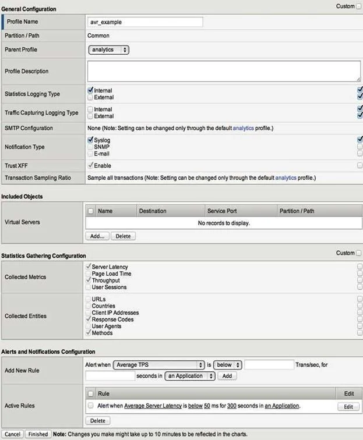This screenshot has width=363, height=440.
Task: Click the Profile Name text field
Action: [145, 22]
